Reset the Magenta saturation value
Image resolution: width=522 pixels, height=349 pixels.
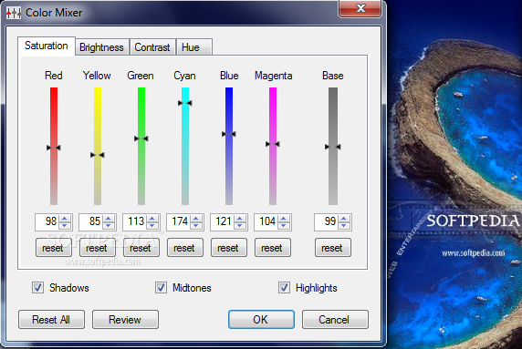click(273, 248)
